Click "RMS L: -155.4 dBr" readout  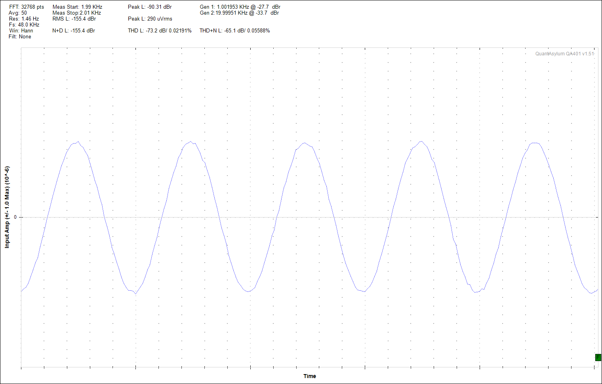(x=74, y=19)
